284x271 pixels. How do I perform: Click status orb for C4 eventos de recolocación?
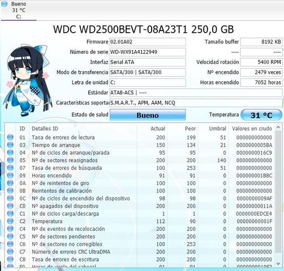click(x=10, y=229)
